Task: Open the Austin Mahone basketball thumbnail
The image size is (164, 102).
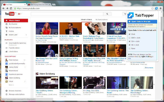Action: (x=94, y=28)
